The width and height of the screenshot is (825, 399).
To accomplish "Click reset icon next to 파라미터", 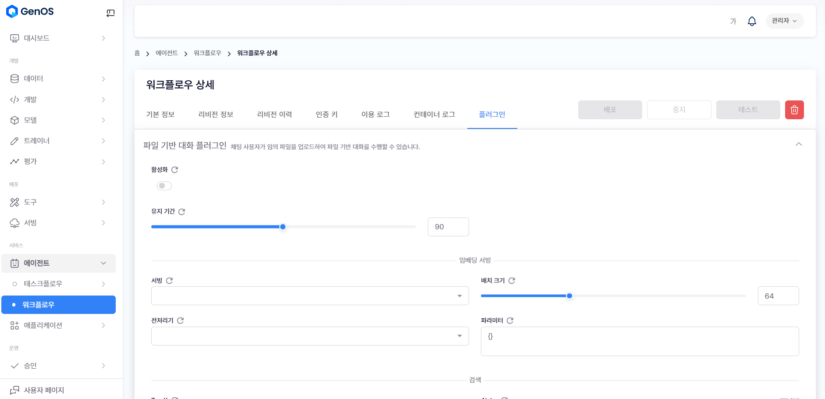I will (x=510, y=321).
